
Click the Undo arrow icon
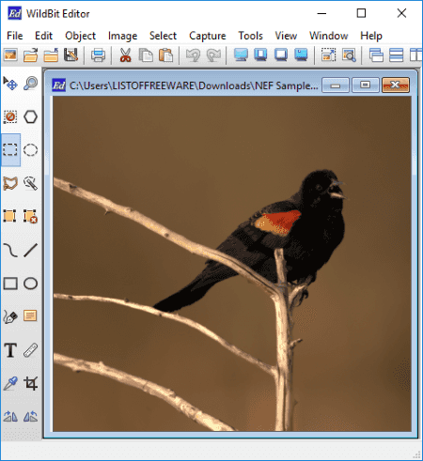click(x=193, y=55)
